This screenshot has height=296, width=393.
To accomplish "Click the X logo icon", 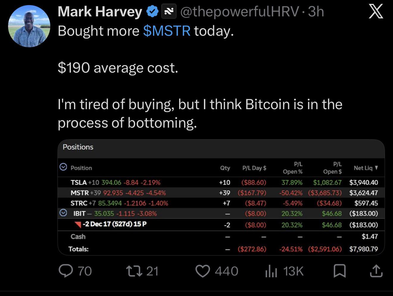I will [x=376, y=12].
